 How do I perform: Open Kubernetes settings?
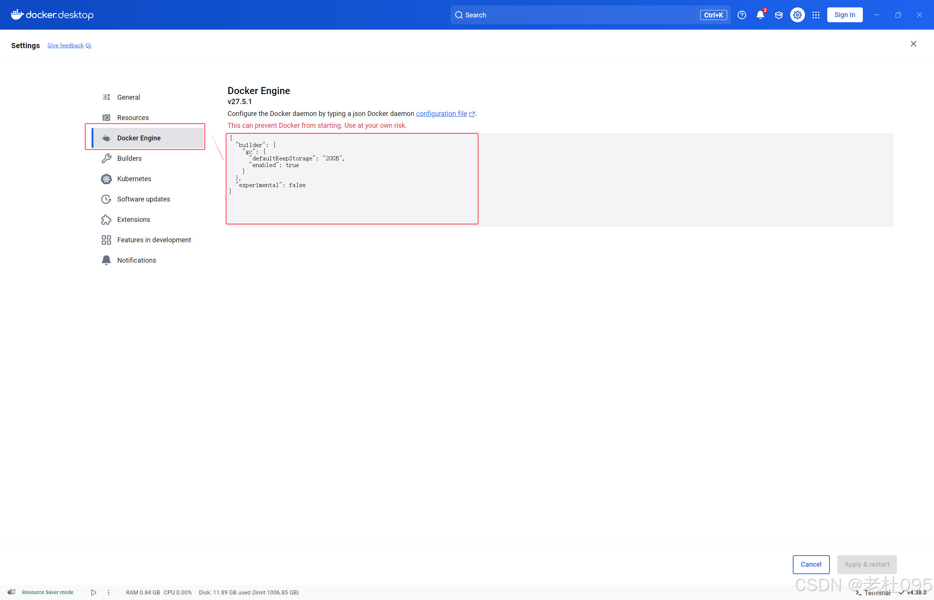click(134, 179)
